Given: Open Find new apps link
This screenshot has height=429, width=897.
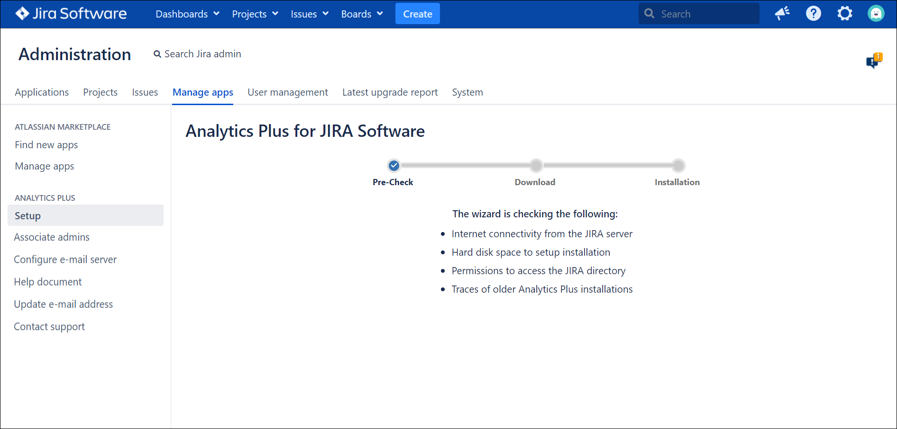Looking at the screenshot, I should [x=46, y=145].
